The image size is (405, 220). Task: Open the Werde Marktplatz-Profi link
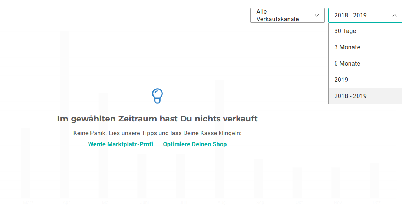click(x=121, y=144)
